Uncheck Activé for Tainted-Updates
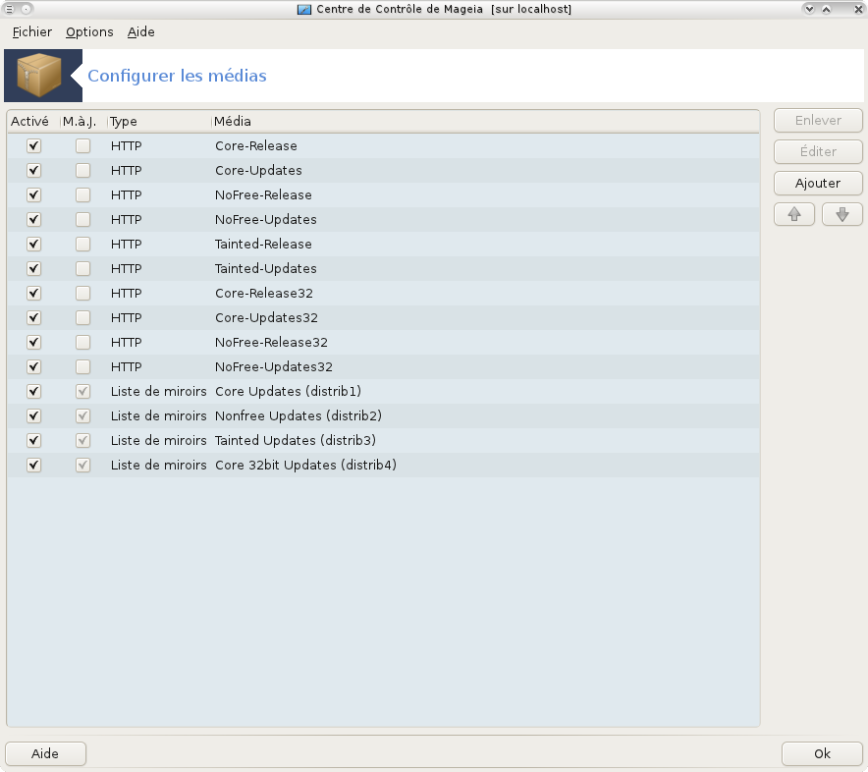 pos(33,268)
